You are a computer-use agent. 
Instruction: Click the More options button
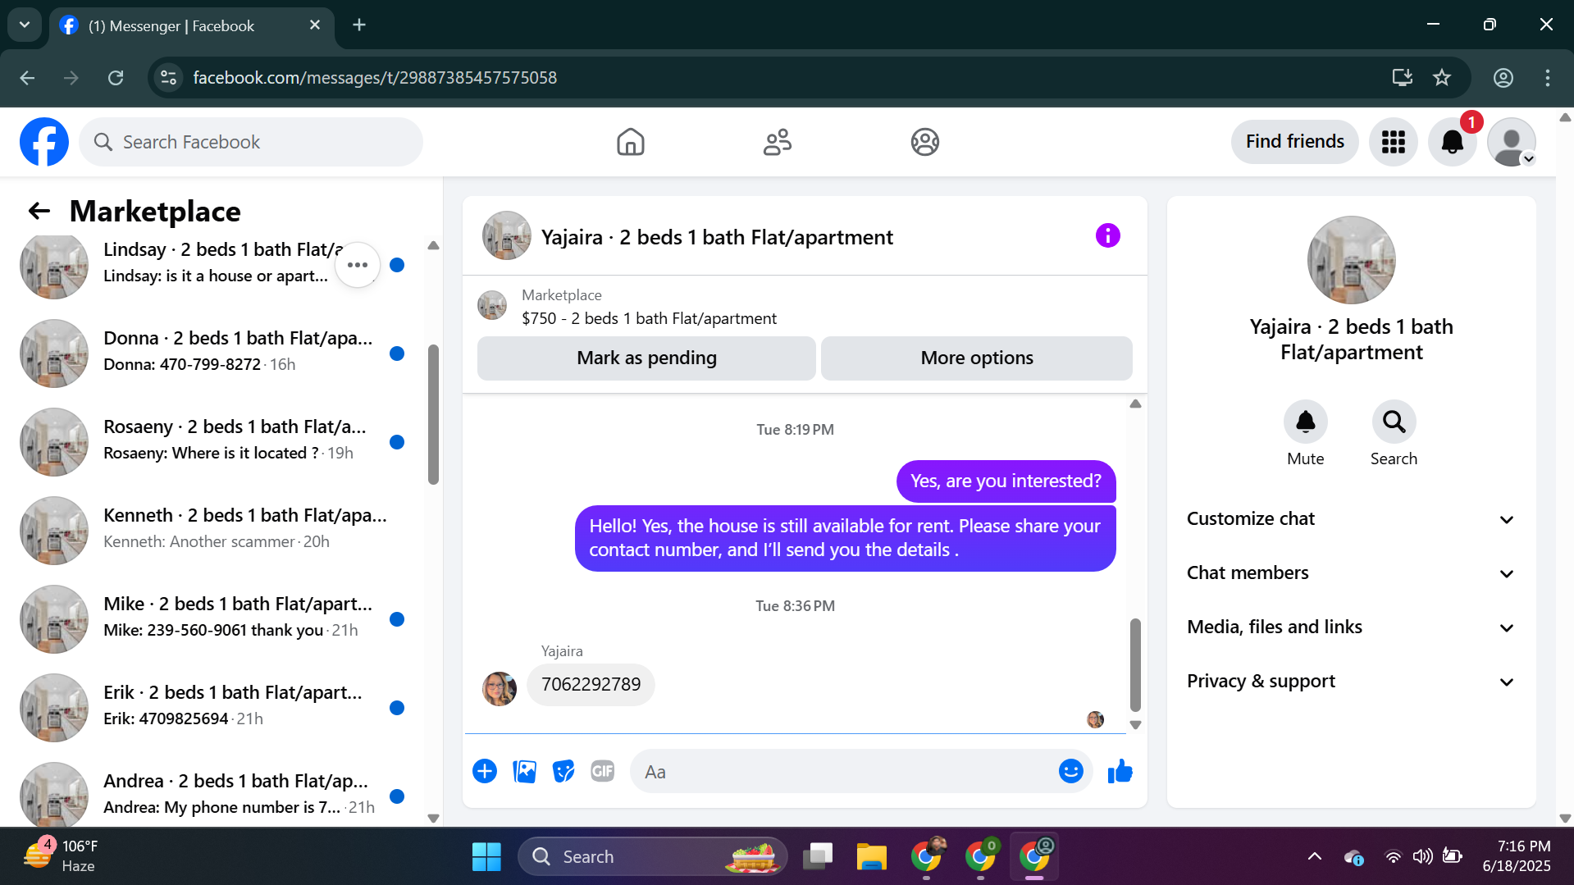coord(976,358)
